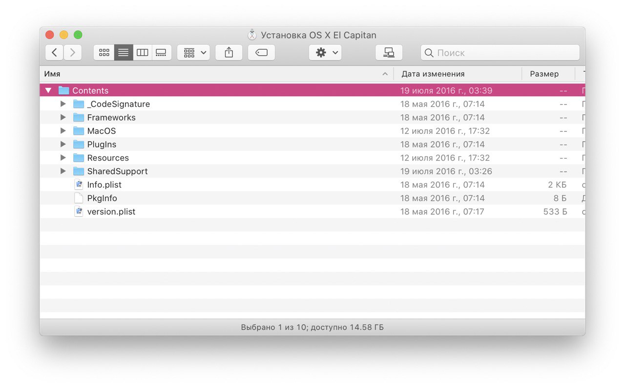Click the Info.plist file icon

click(x=79, y=184)
